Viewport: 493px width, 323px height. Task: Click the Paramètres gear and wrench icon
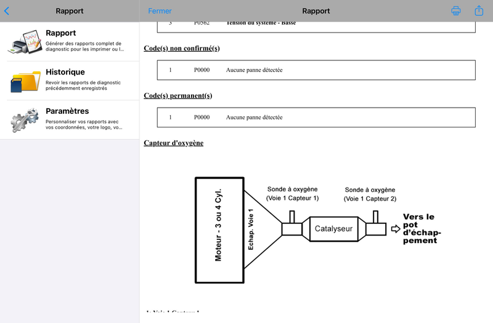[25, 119]
